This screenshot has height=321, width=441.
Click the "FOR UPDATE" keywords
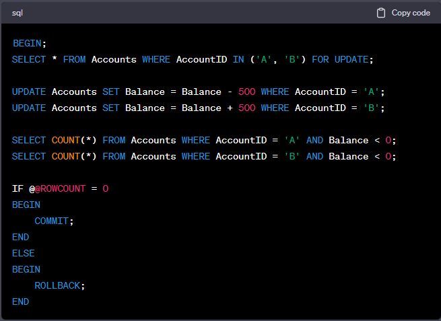(340, 60)
